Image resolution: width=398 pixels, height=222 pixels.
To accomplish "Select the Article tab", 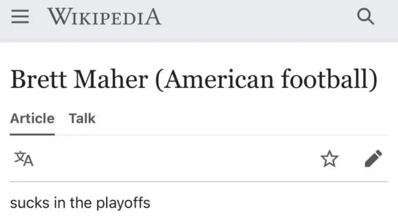I will pos(32,118).
